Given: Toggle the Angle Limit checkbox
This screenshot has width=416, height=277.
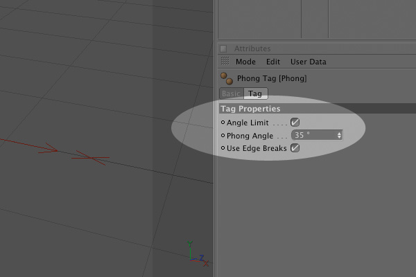Looking at the screenshot, I should 295,122.
